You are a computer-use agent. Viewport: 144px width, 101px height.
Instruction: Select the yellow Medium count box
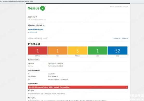78,50
